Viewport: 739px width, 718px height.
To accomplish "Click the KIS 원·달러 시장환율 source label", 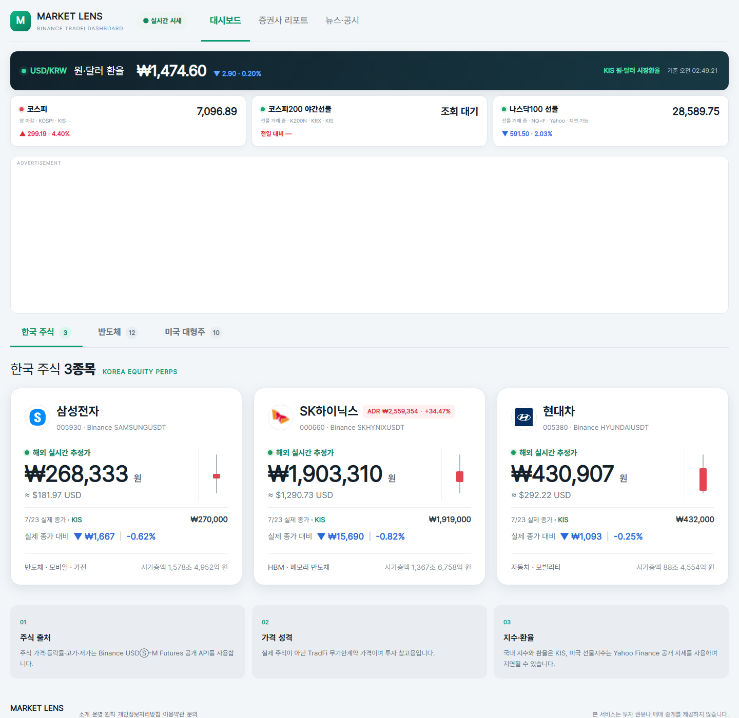I will [x=632, y=71].
